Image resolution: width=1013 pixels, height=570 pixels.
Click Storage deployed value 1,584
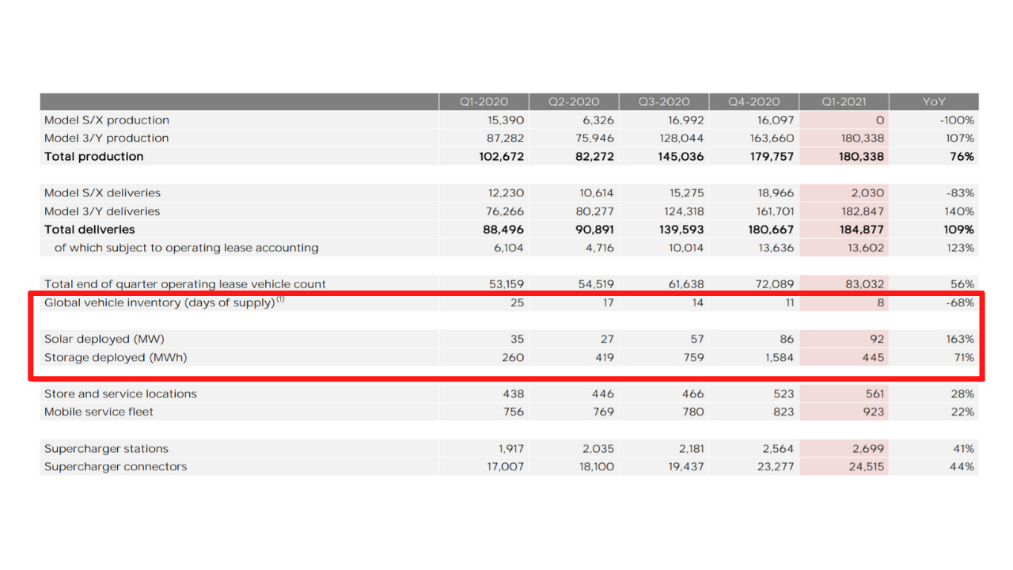point(780,357)
